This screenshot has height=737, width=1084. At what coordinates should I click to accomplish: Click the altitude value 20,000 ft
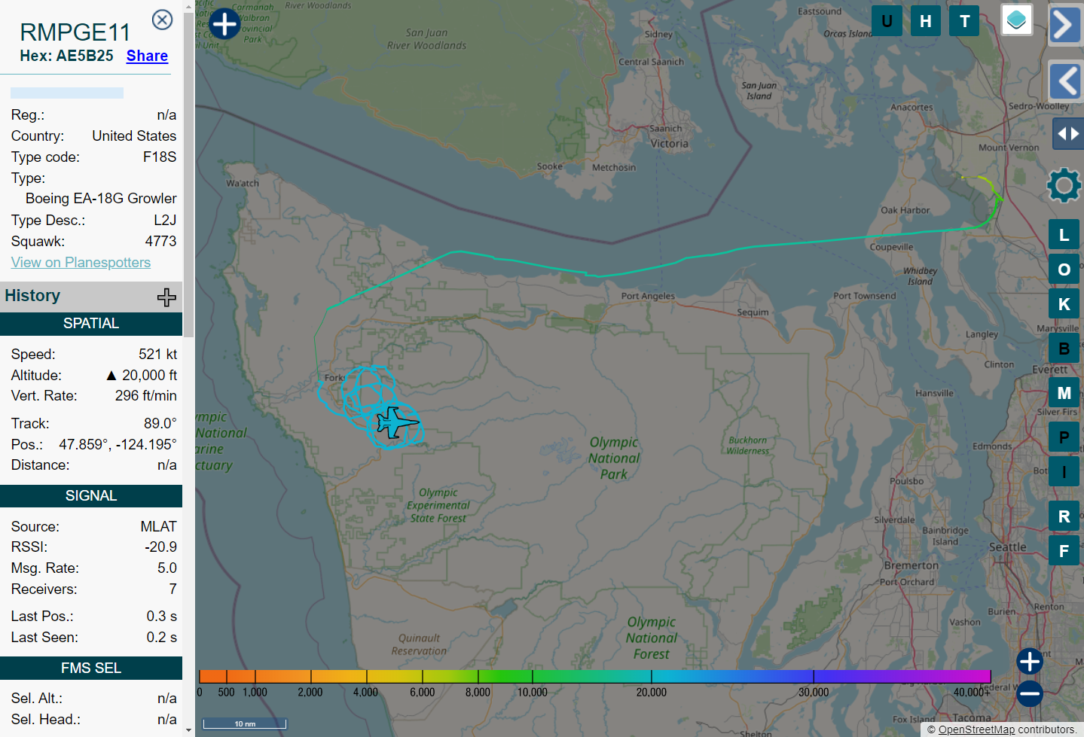pyautogui.click(x=142, y=376)
